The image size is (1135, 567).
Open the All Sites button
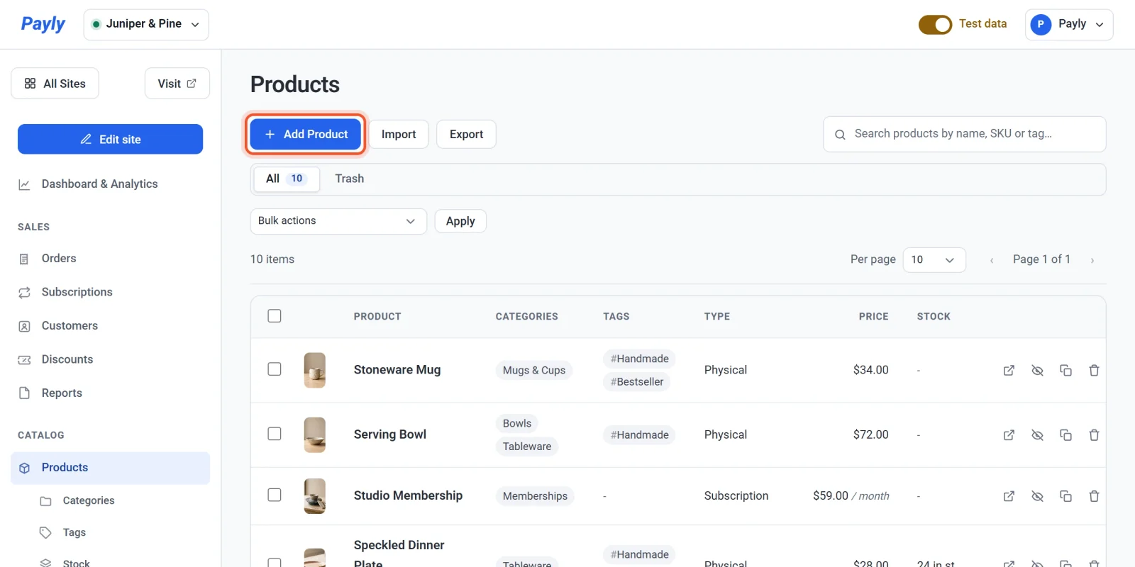point(55,84)
